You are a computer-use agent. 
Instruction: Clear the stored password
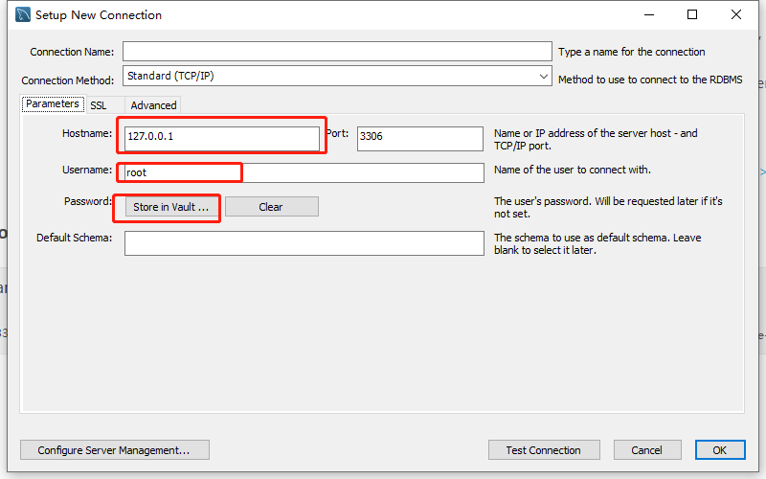pyautogui.click(x=272, y=207)
